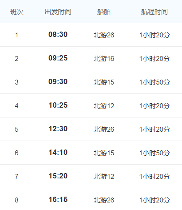Select the 09:30 departure time
This screenshot has height=210, width=182.
click(x=58, y=81)
